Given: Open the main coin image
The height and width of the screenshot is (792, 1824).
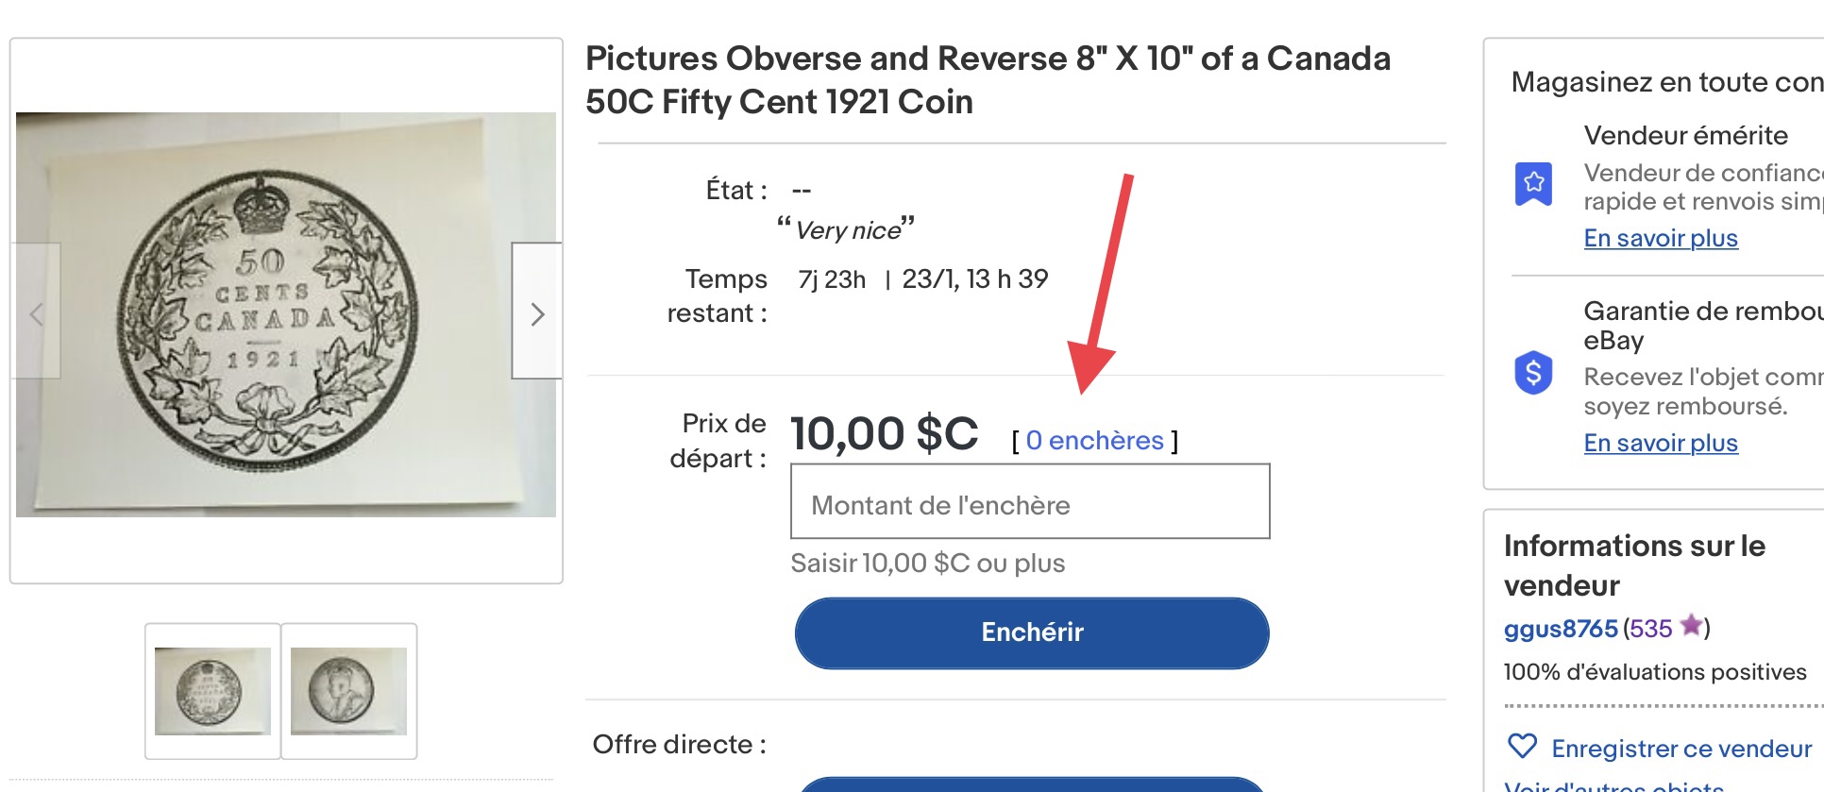Looking at the screenshot, I should click(285, 314).
